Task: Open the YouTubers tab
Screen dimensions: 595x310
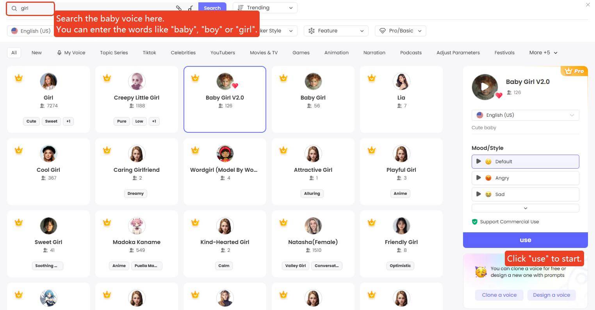Action: click(223, 53)
